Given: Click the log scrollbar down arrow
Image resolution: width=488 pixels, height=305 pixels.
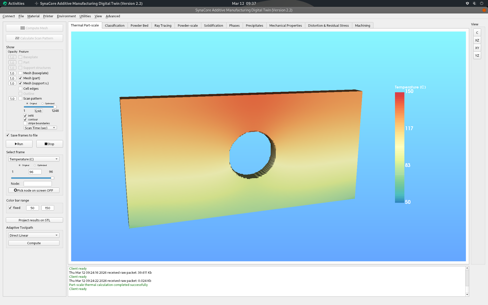Looking at the screenshot, I should (x=467, y=295).
